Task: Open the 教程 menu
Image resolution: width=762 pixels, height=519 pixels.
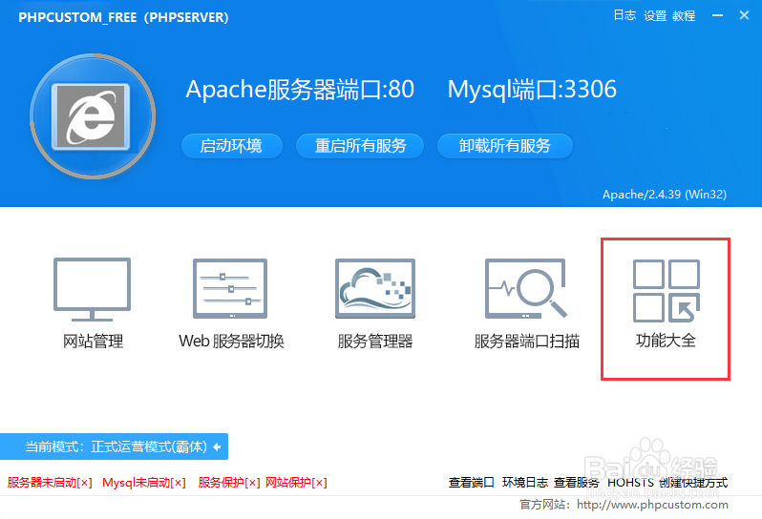Action: click(684, 15)
